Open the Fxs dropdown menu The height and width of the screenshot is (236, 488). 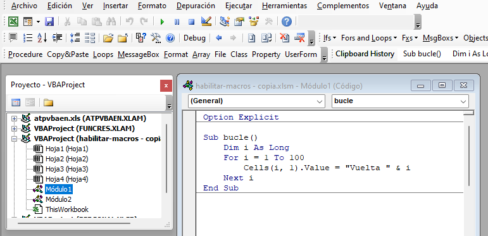coord(410,38)
